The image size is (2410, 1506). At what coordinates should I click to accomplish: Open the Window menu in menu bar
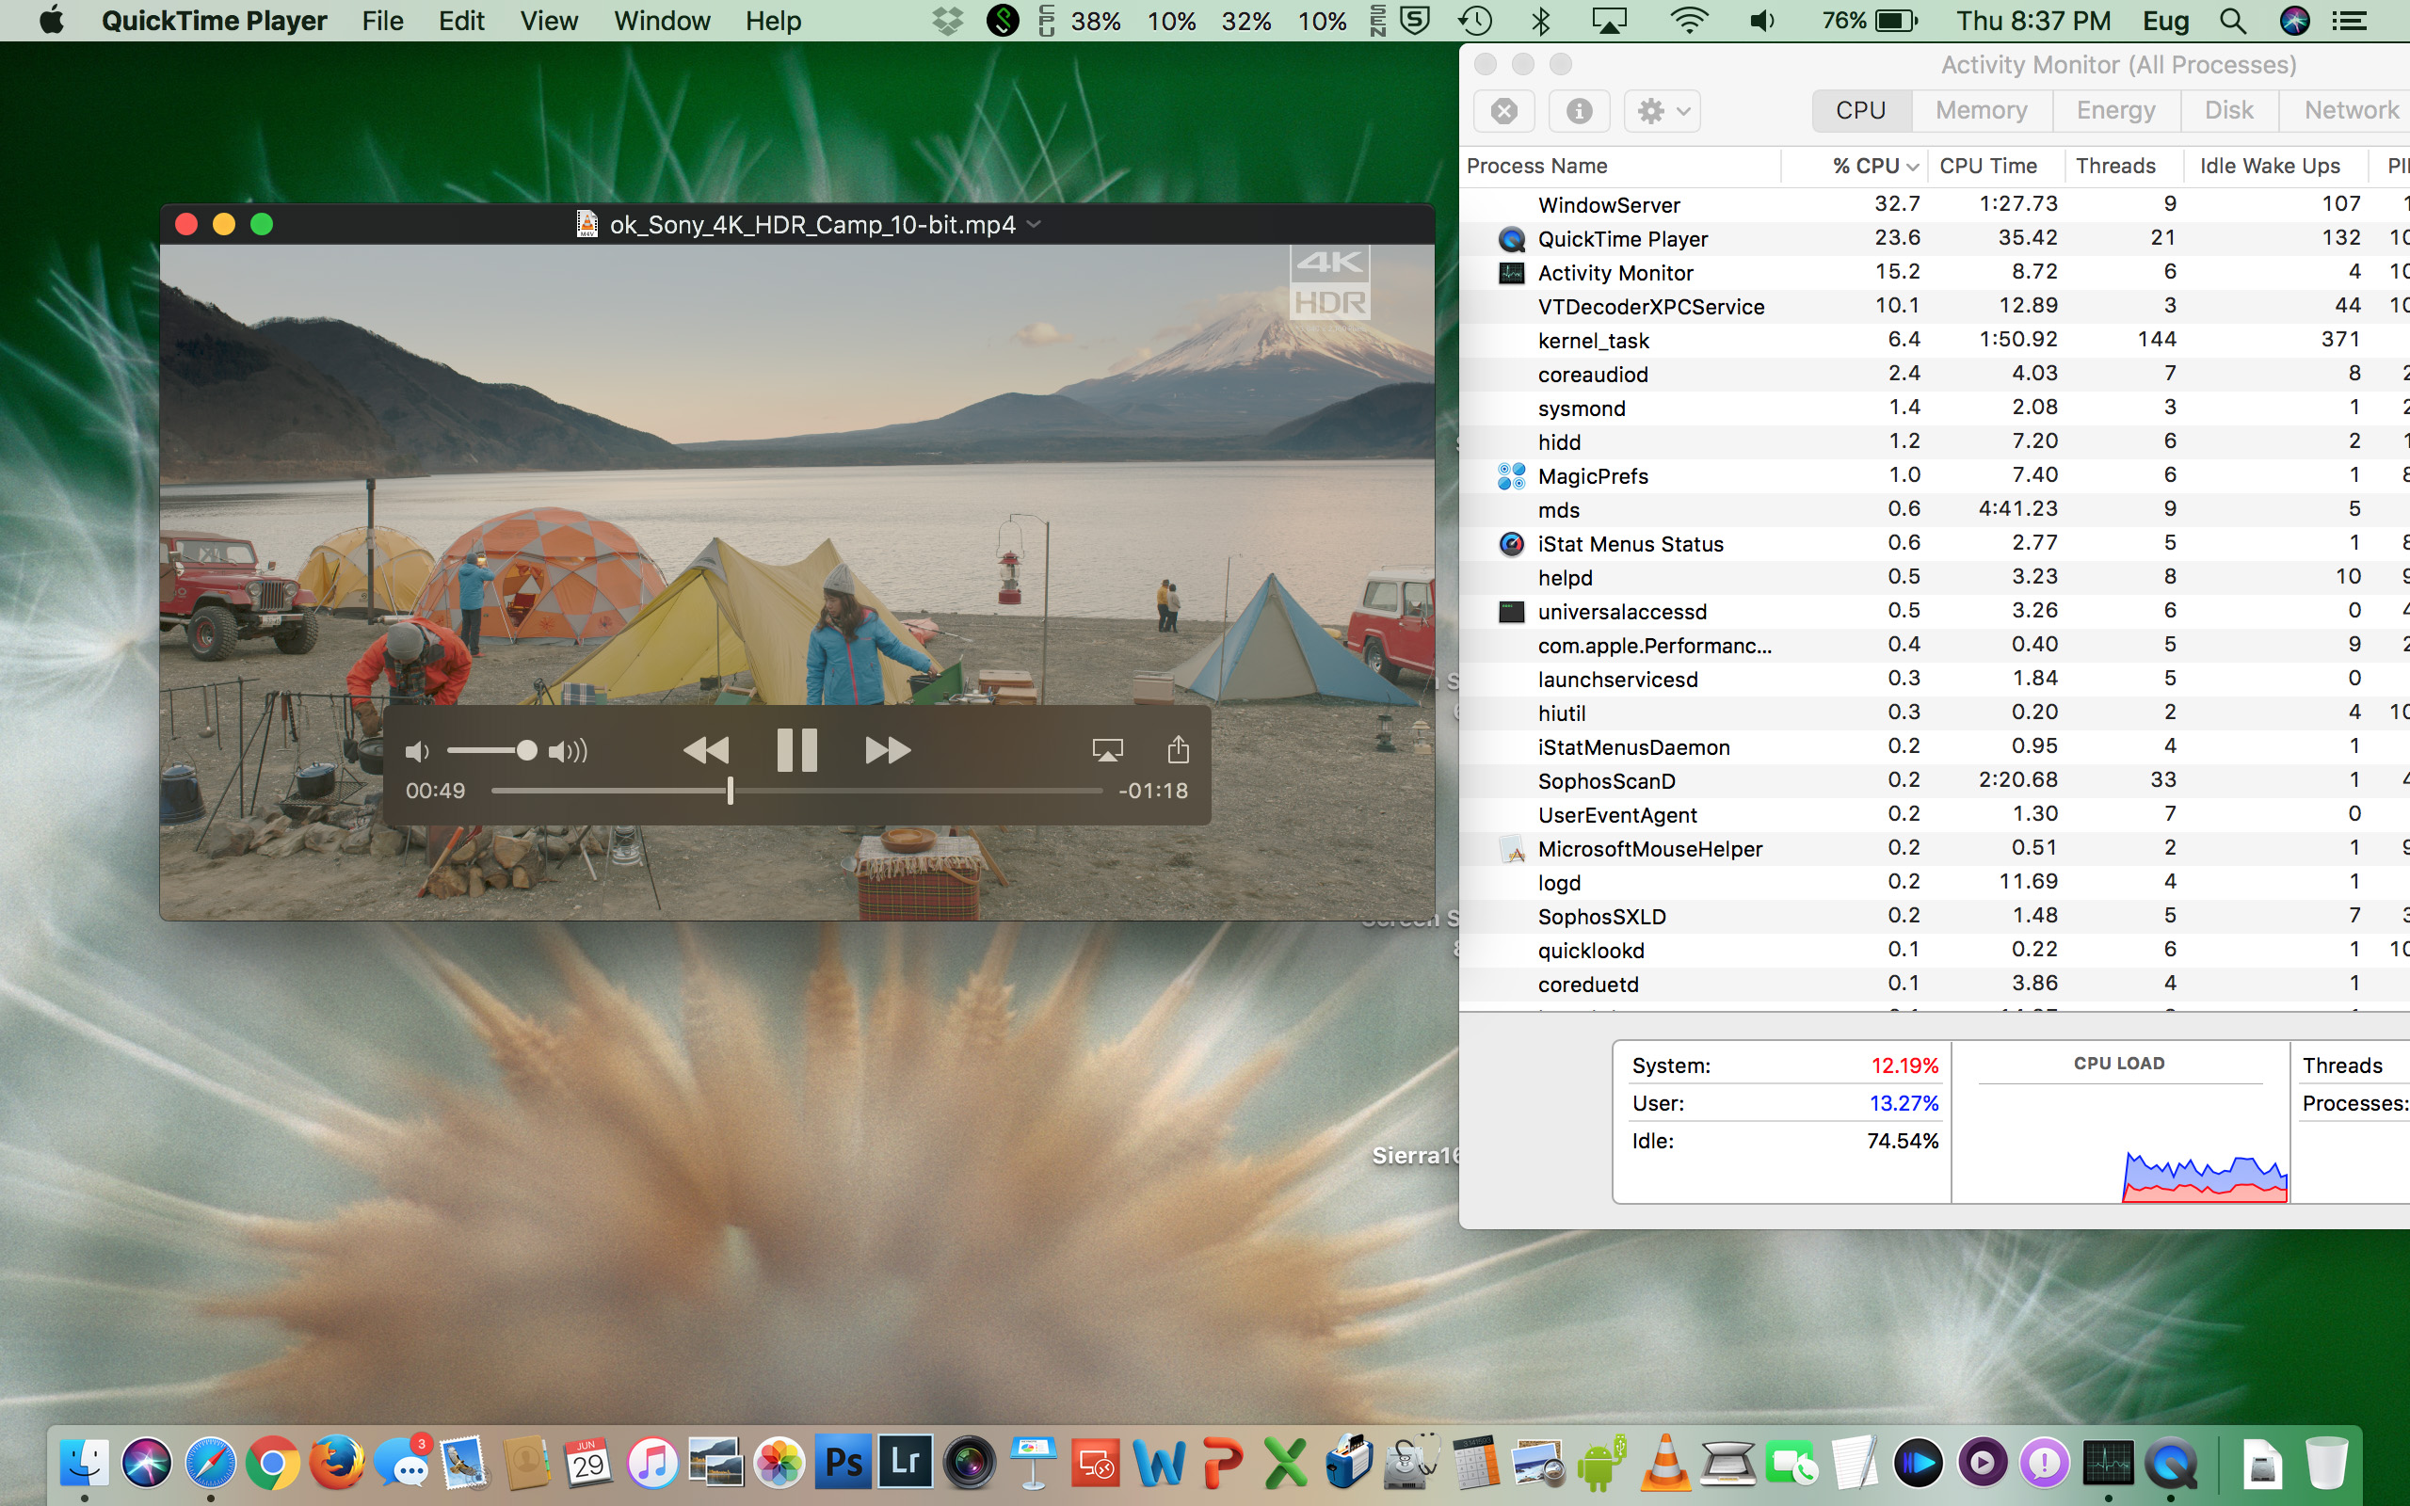[661, 21]
